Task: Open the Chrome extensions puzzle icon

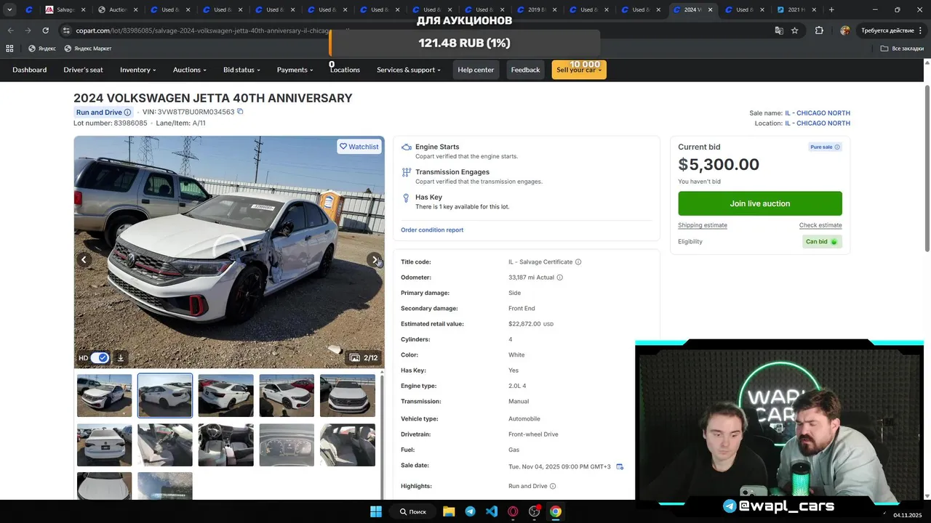Action: 819,31
